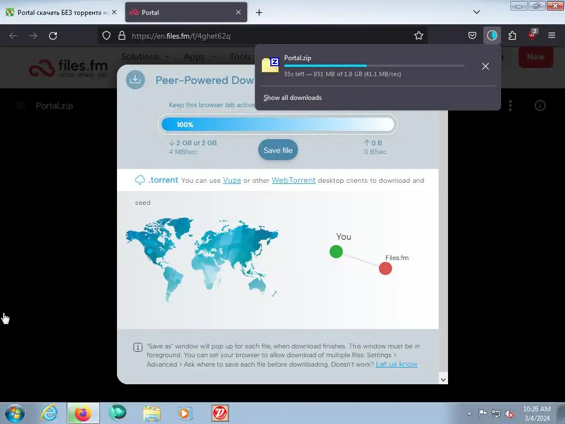This screenshot has width=565, height=424.
Task: Launch Internet Explorer from the taskbar
Action: click(49, 413)
